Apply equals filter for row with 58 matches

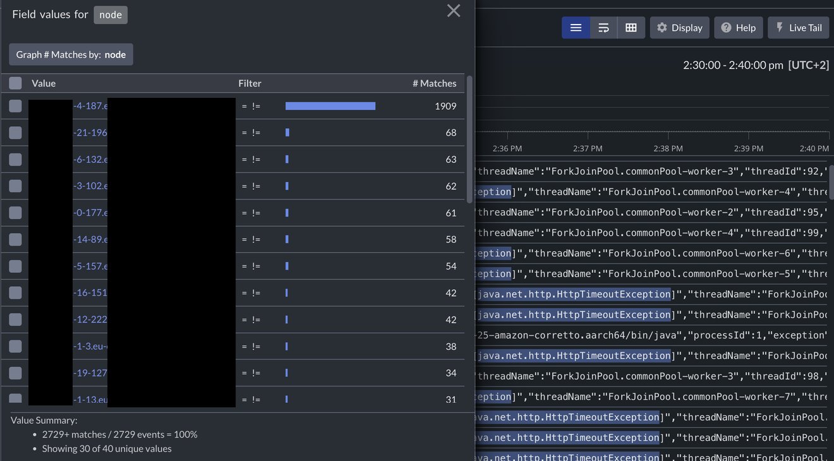[x=245, y=239]
